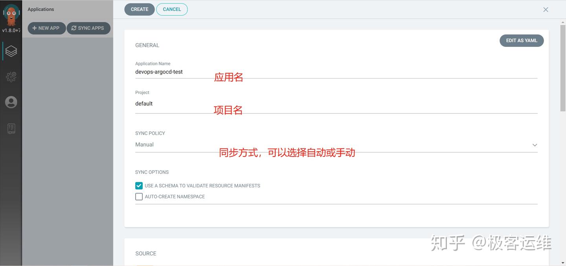Open Settings via the gear icon

[11, 77]
